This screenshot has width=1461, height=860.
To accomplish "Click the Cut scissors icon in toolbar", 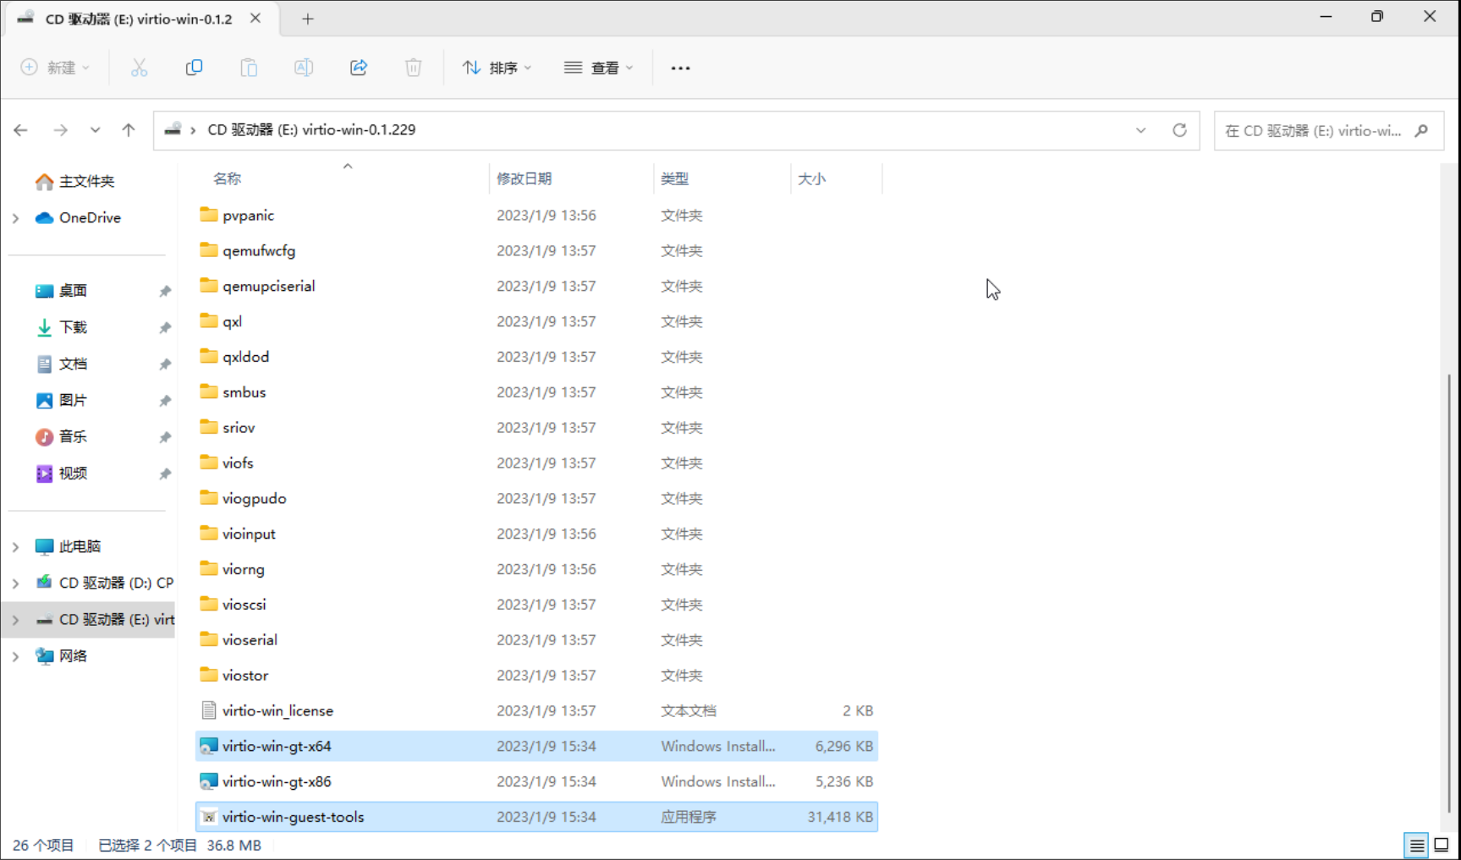I will (x=140, y=68).
